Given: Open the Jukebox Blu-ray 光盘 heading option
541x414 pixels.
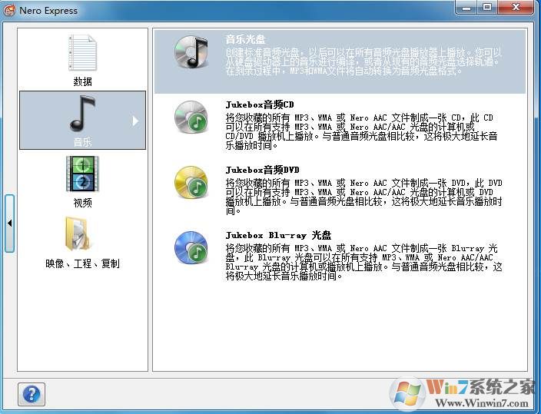Looking at the screenshot, I should (x=277, y=235).
